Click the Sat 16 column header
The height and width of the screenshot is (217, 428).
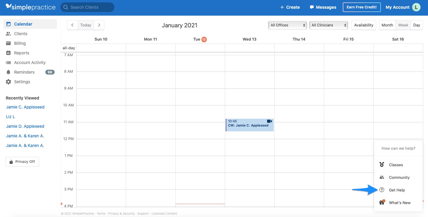pos(398,39)
